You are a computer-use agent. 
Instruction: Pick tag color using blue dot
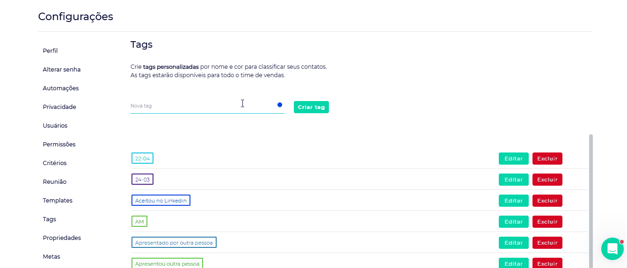click(280, 105)
